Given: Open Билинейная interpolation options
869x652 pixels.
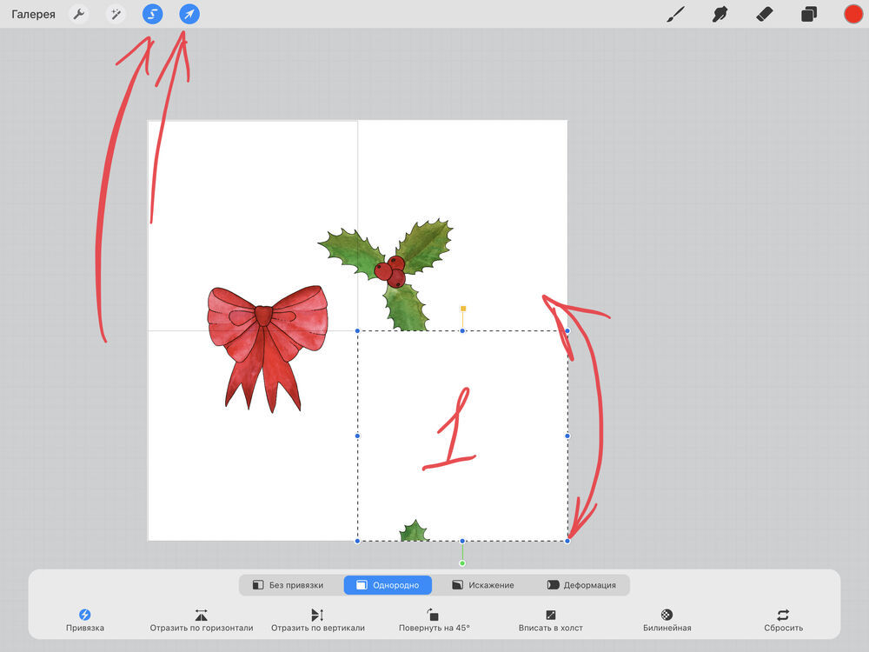Looking at the screenshot, I should [667, 619].
